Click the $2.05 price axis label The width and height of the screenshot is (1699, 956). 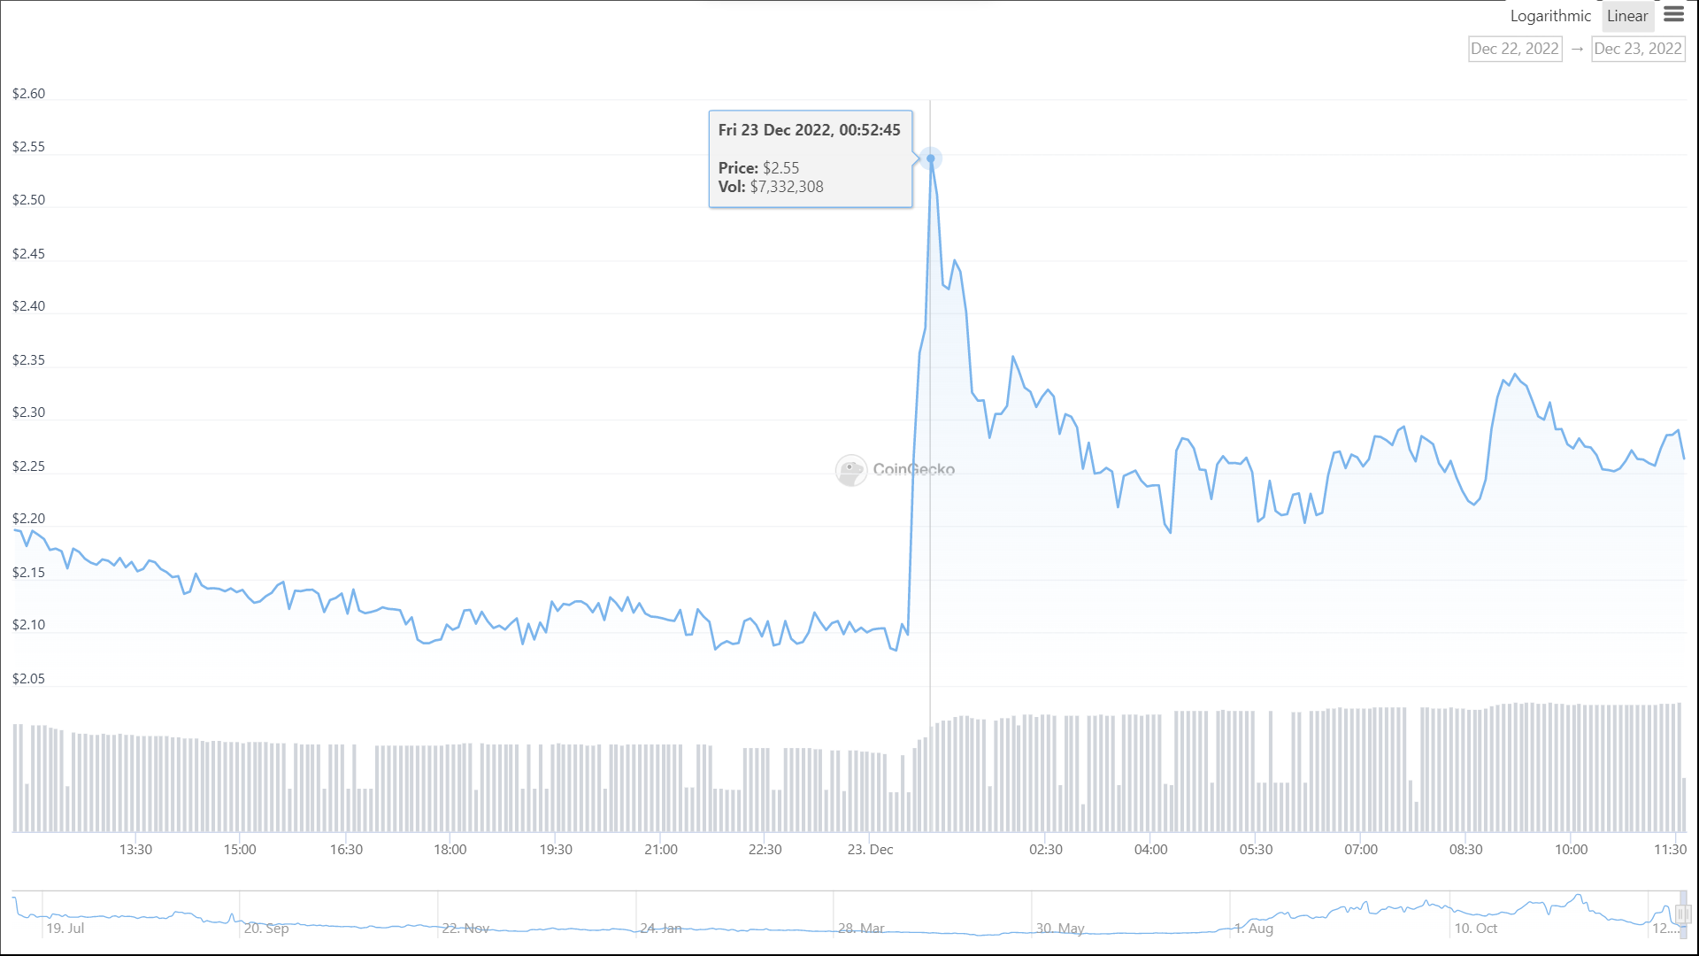click(28, 679)
